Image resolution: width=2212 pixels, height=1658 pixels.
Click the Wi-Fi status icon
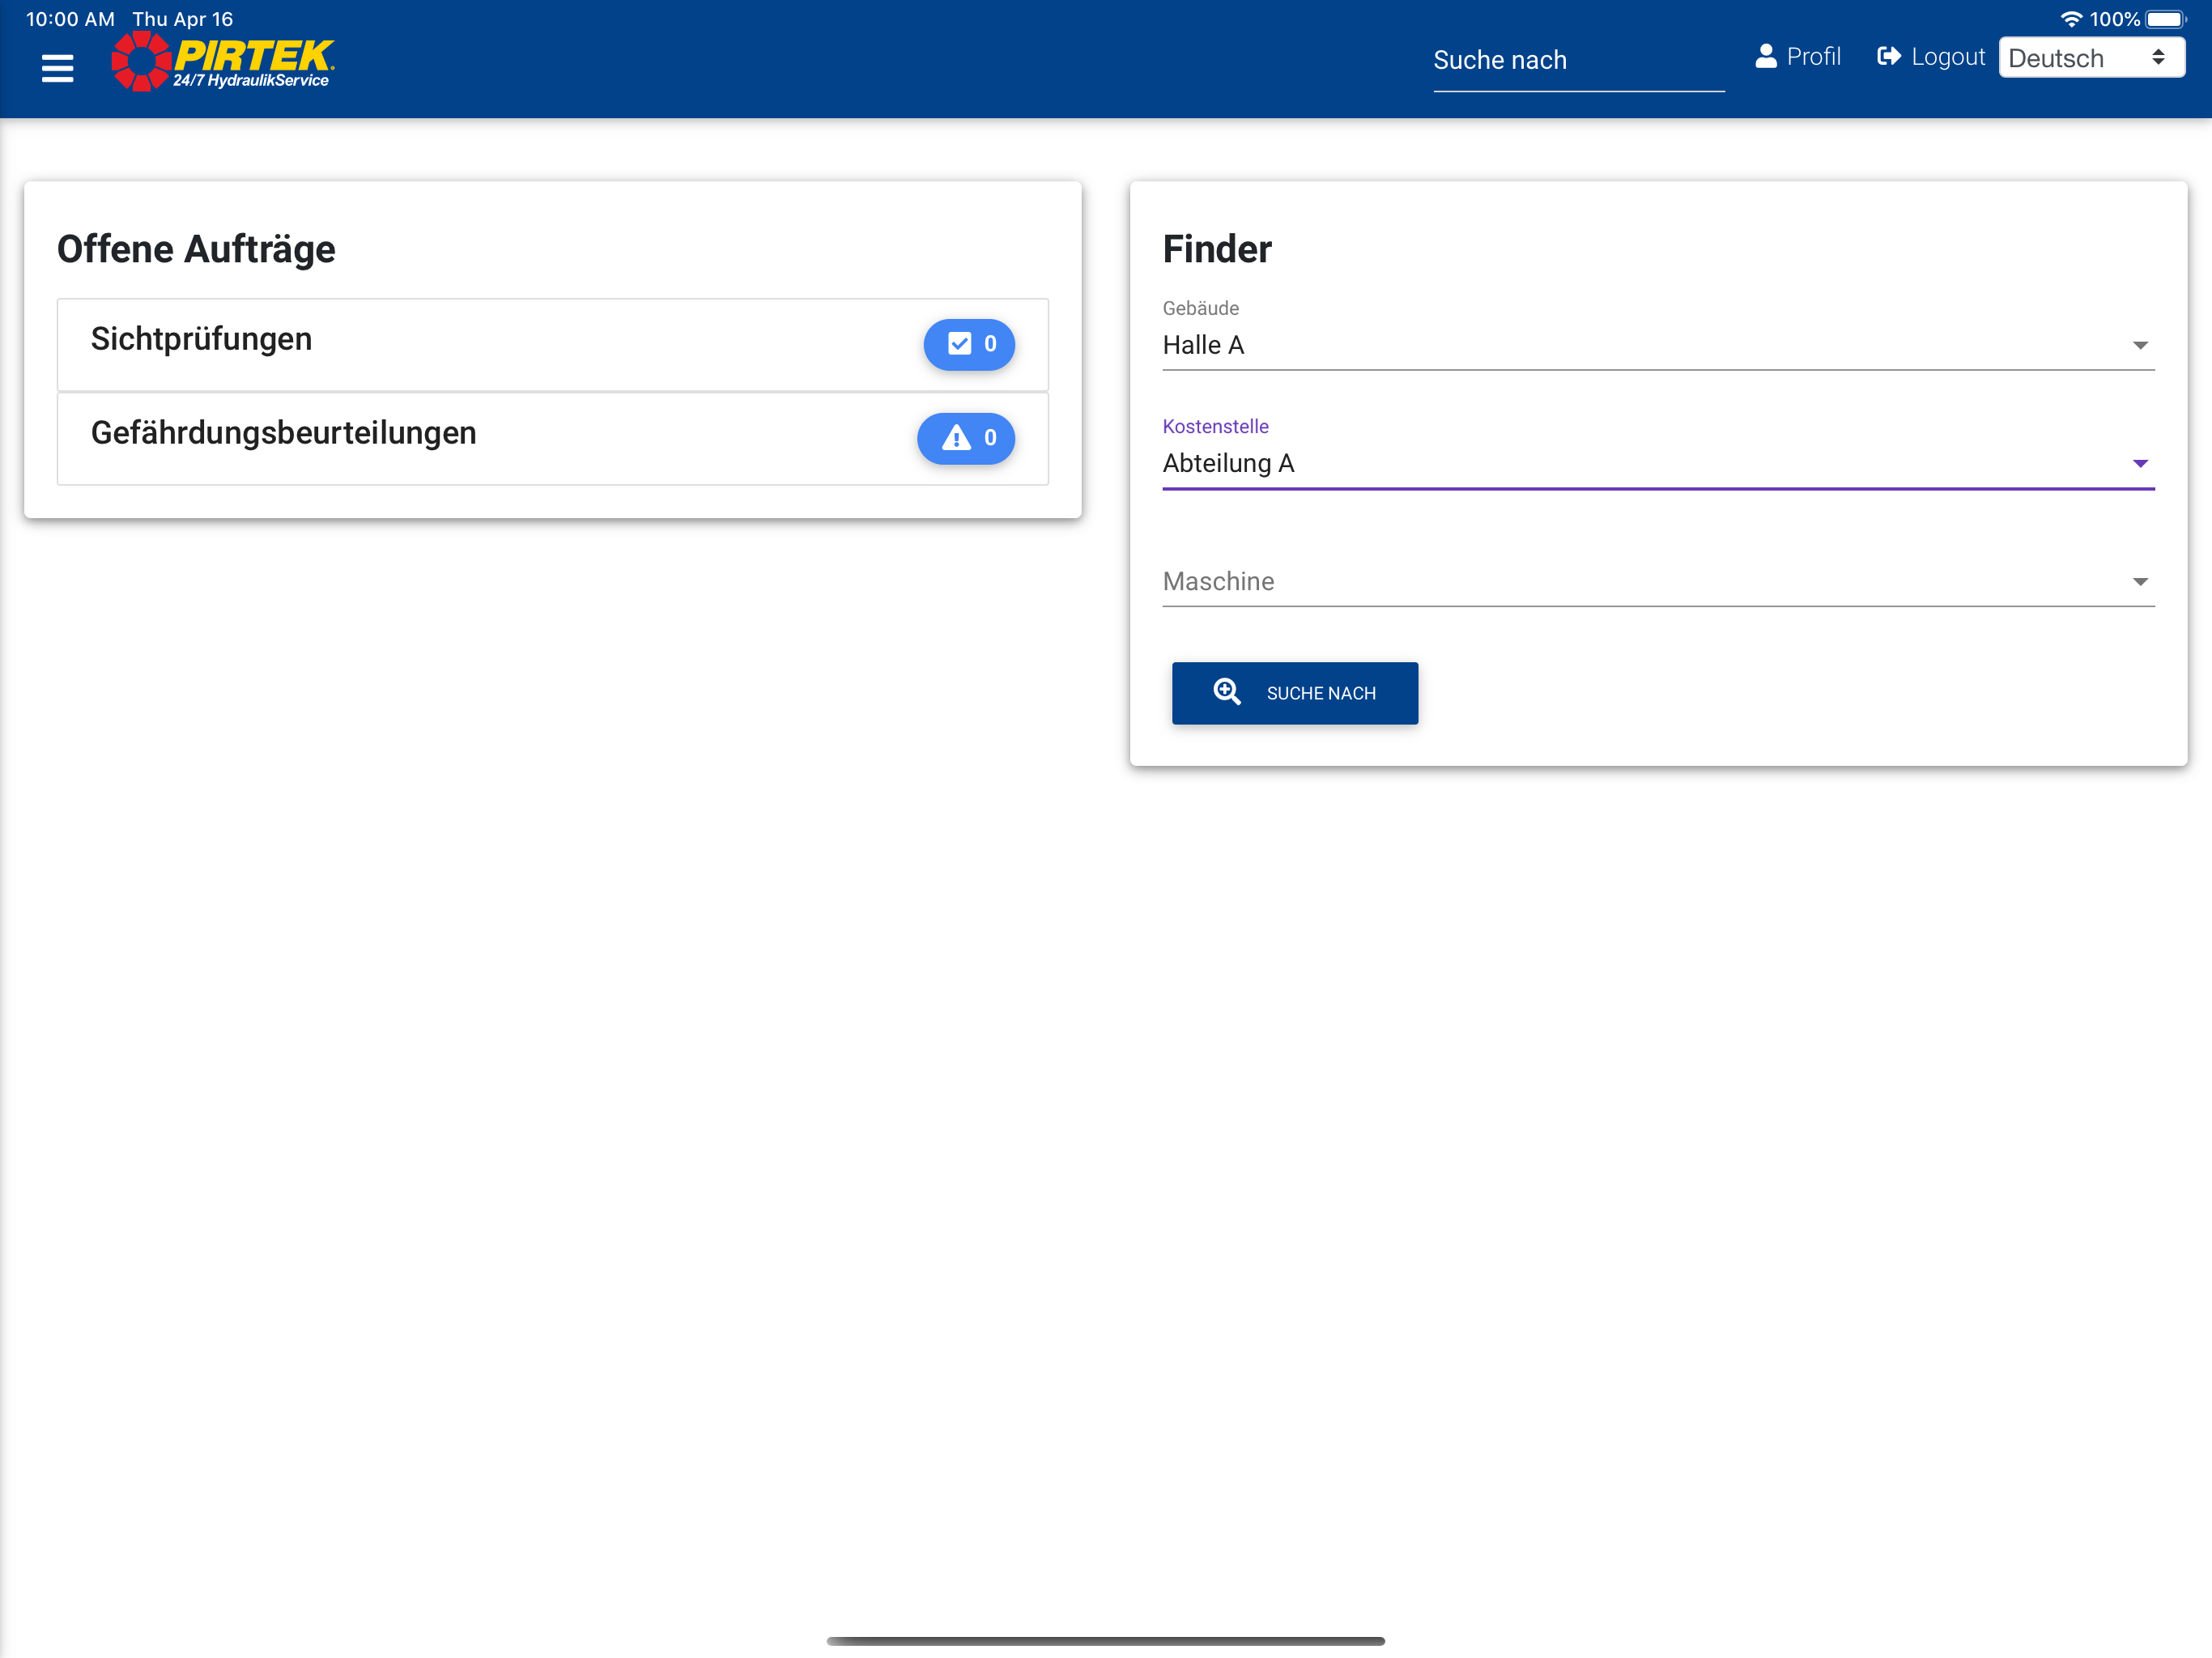(2071, 19)
